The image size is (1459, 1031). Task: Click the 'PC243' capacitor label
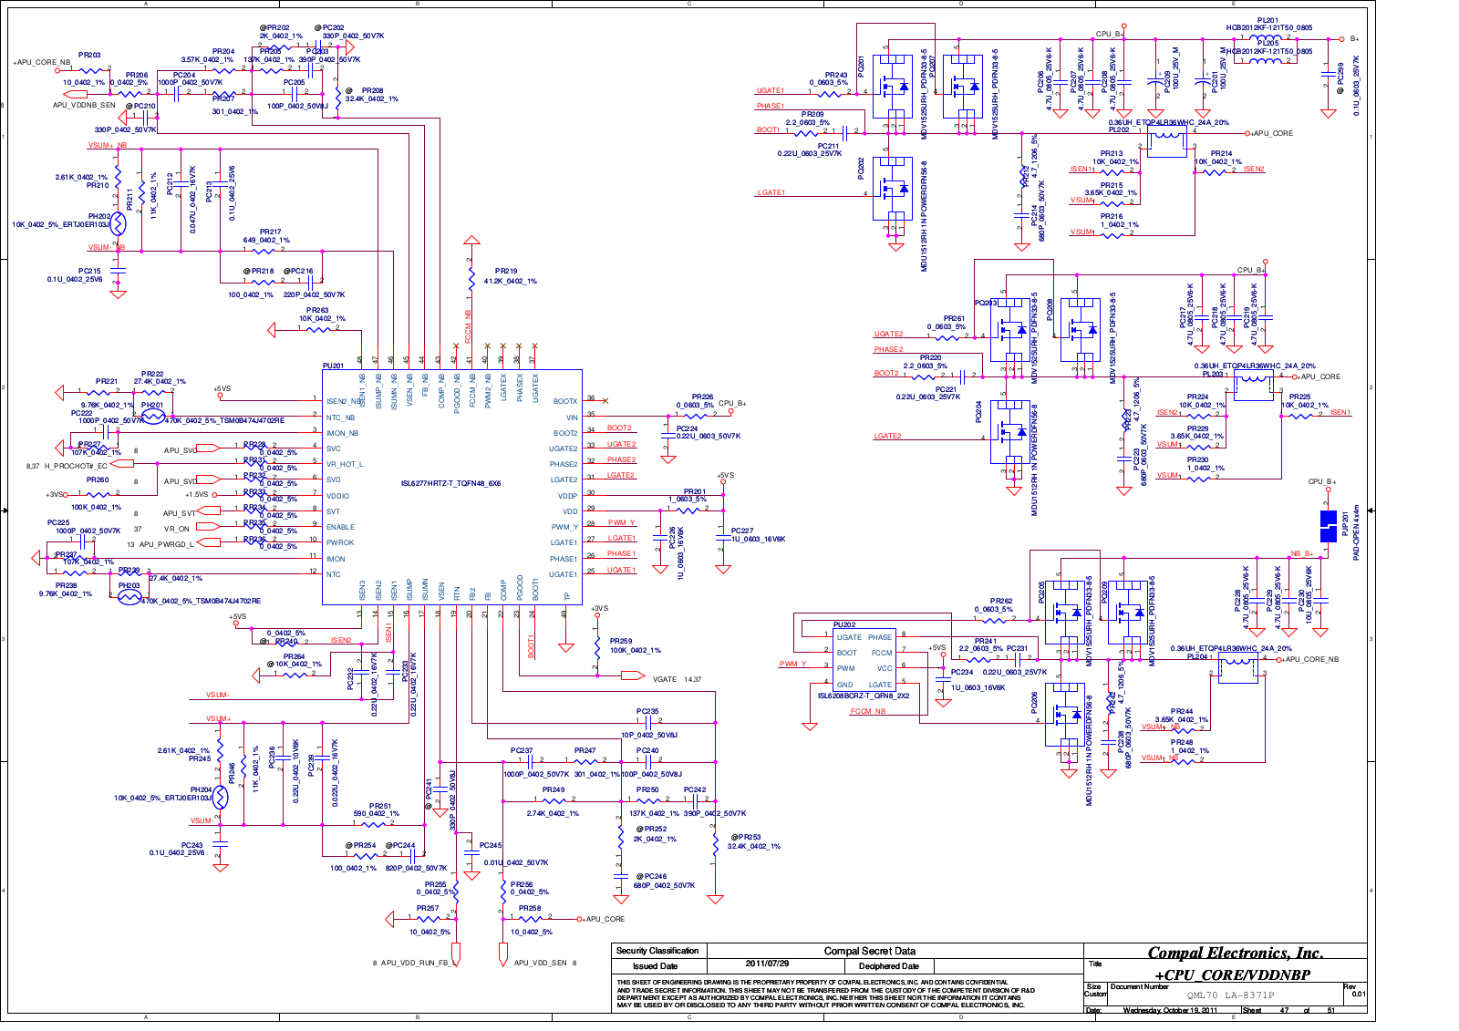(x=191, y=845)
